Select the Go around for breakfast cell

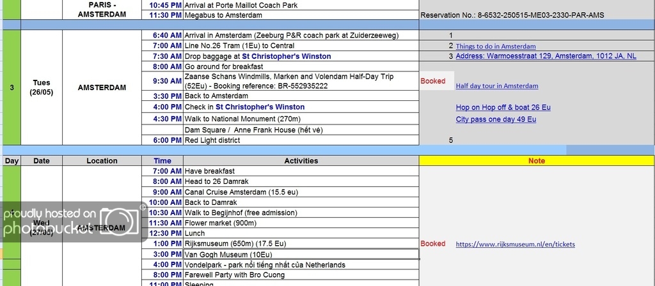click(x=301, y=66)
